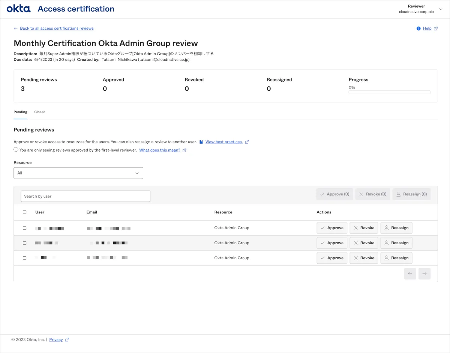Click the book icon beside View best practices
Screen dimensions: 450x353
pos(201,142)
